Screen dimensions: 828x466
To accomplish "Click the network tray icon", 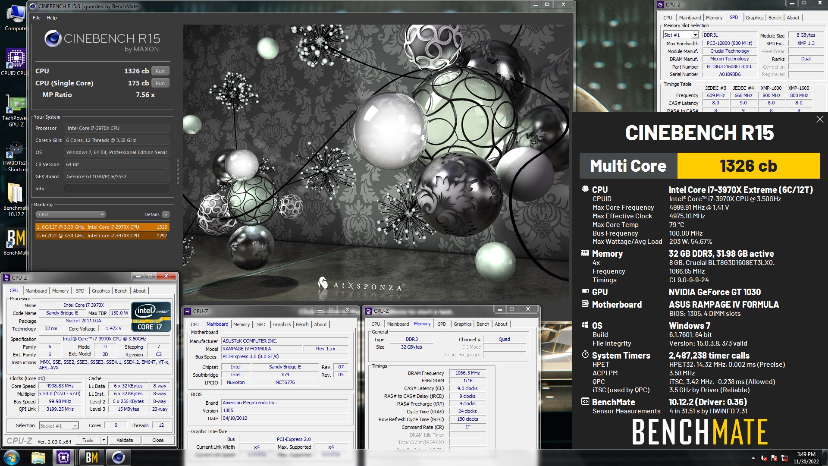I will (x=784, y=458).
